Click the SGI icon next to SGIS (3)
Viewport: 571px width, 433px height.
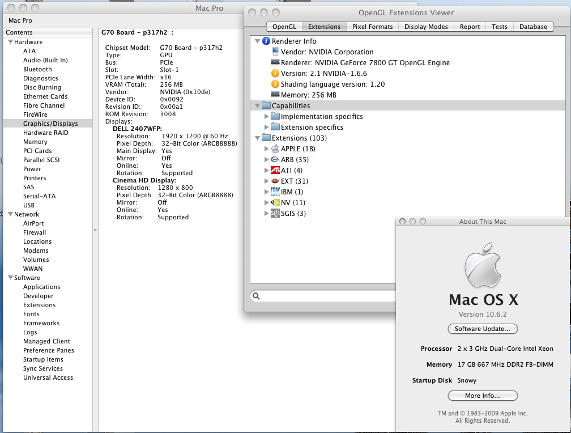(x=275, y=213)
